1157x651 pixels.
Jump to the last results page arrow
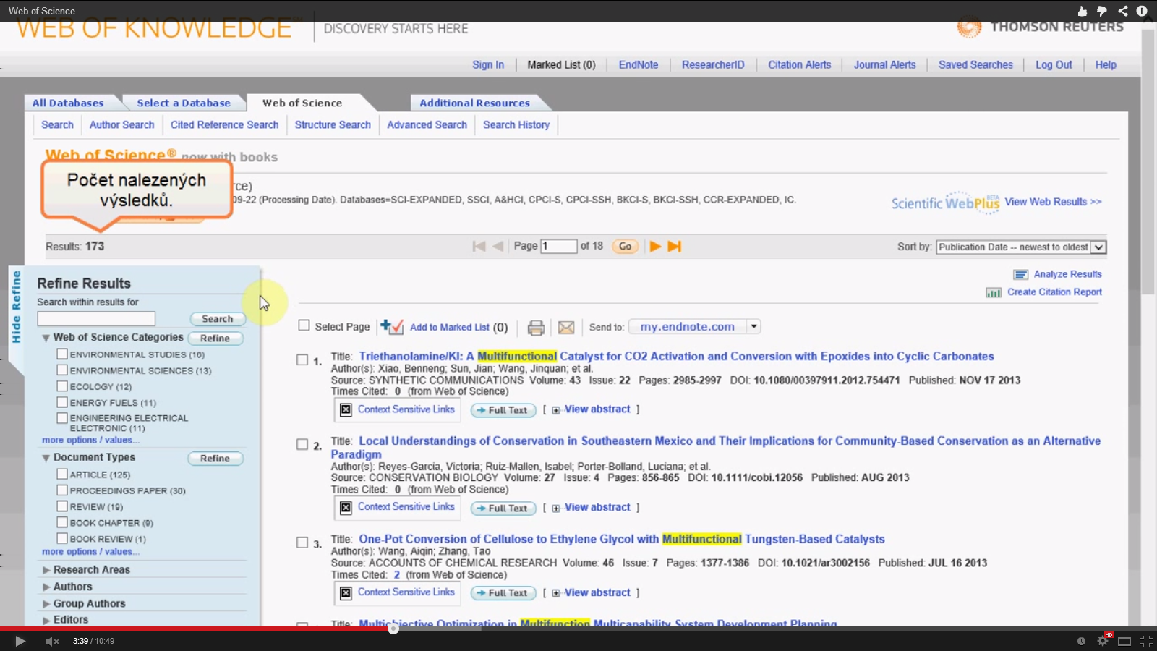click(x=674, y=246)
